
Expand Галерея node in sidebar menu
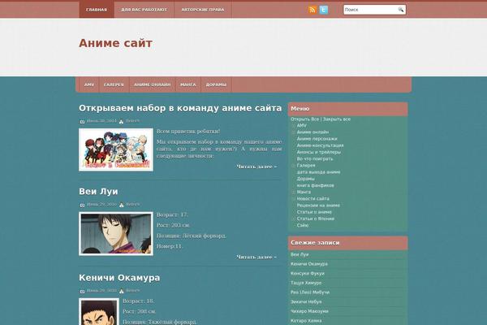pos(293,166)
